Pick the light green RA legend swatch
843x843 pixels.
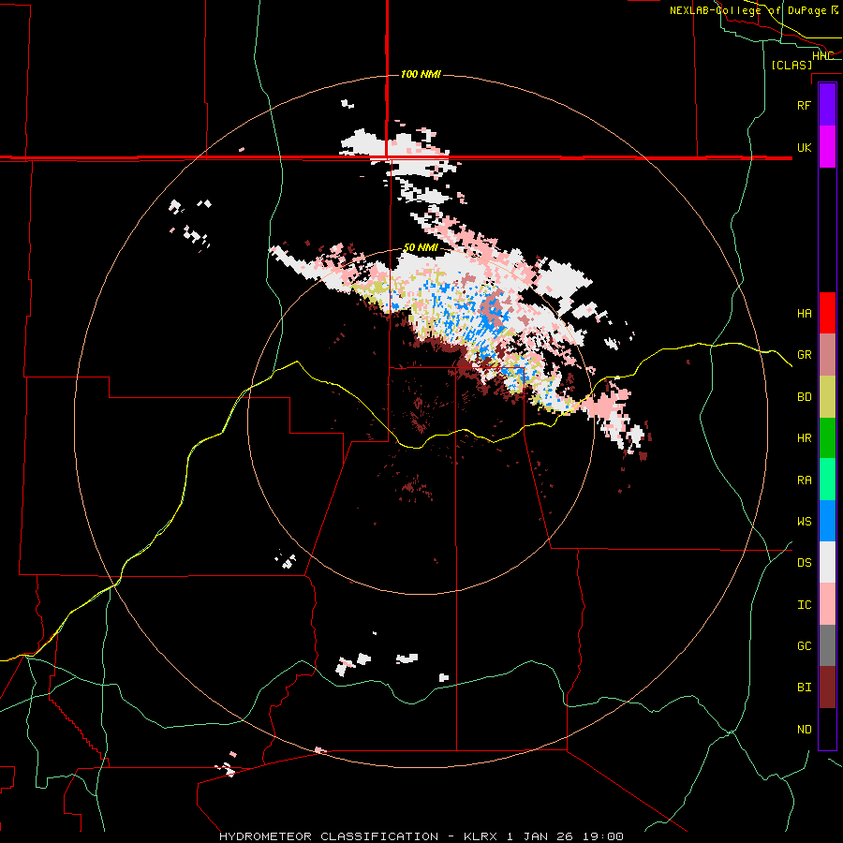(827, 480)
